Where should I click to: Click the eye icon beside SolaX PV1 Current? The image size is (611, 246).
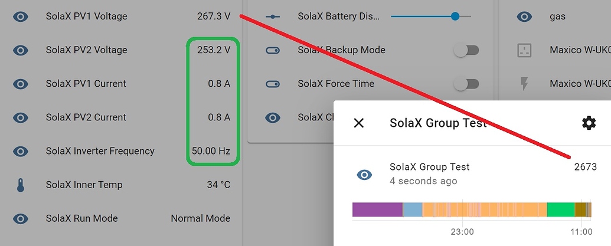(x=21, y=84)
